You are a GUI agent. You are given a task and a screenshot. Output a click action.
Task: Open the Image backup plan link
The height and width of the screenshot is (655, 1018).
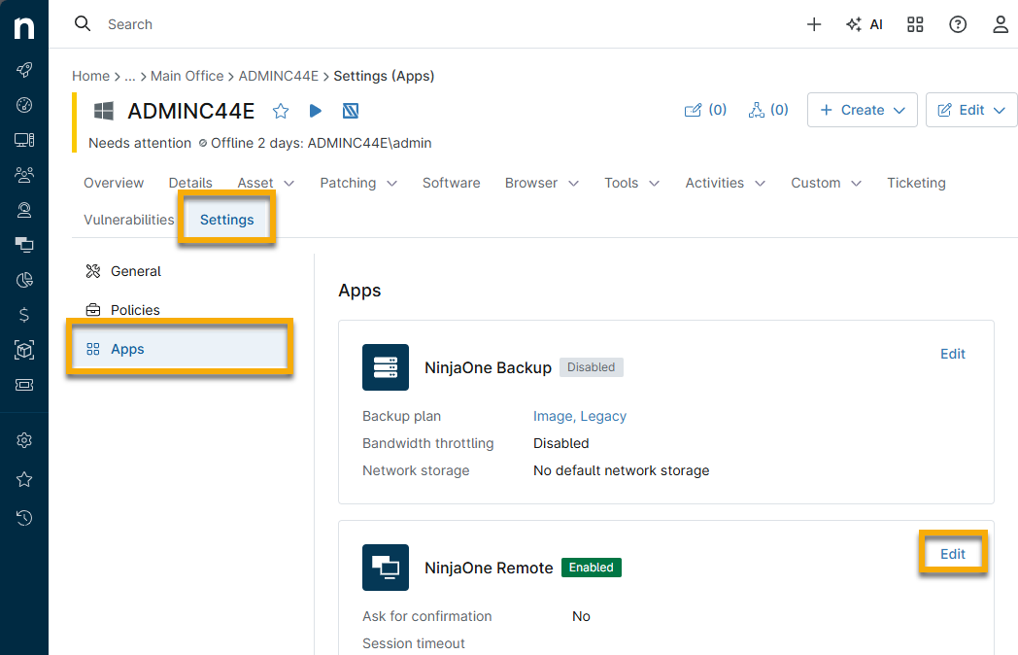pos(553,416)
